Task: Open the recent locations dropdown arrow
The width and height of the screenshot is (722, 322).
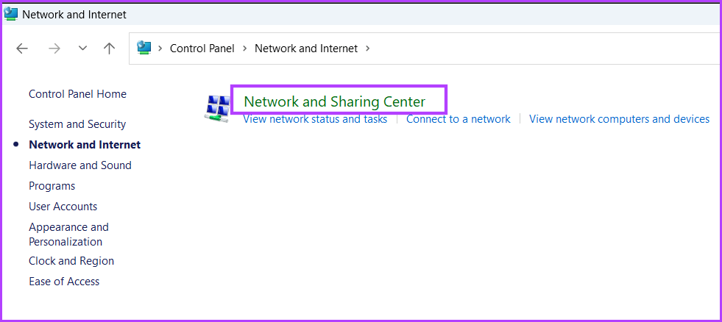Action: coord(83,49)
